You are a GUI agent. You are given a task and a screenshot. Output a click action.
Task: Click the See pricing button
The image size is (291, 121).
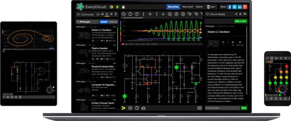tap(173, 7)
